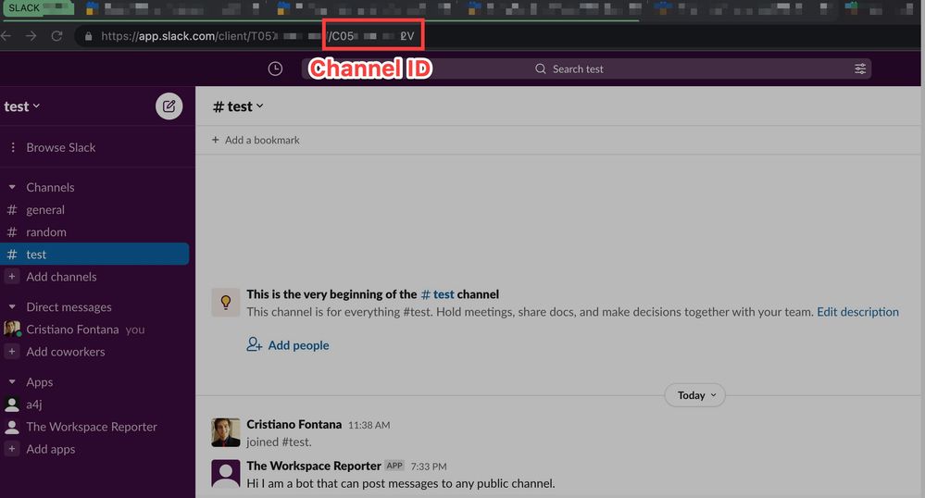Viewport: 925px width, 498px height.
Task: Open the test workspace dropdown menu
Action: pos(22,106)
